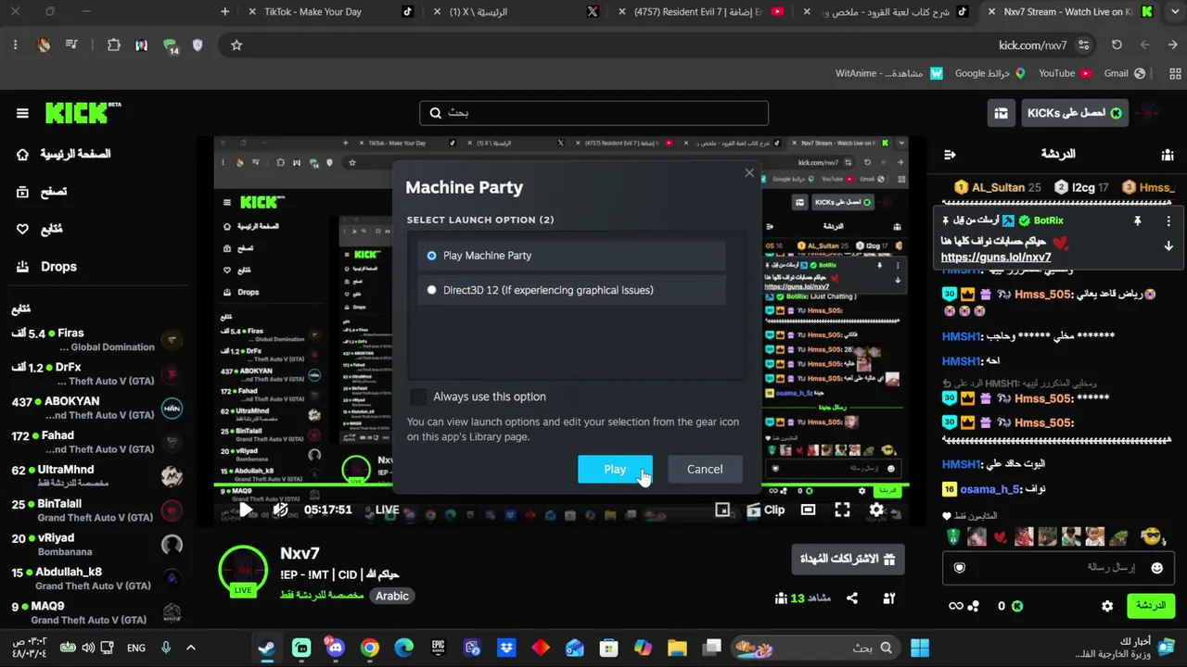Image resolution: width=1187 pixels, height=667 pixels.
Task: Open the Chrome three-dot menu
Action: tap(16, 44)
